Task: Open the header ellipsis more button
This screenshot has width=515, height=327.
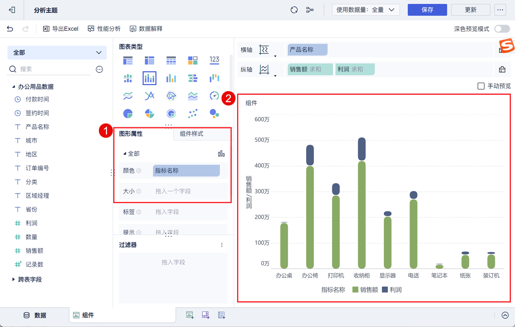Action: click(x=500, y=10)
